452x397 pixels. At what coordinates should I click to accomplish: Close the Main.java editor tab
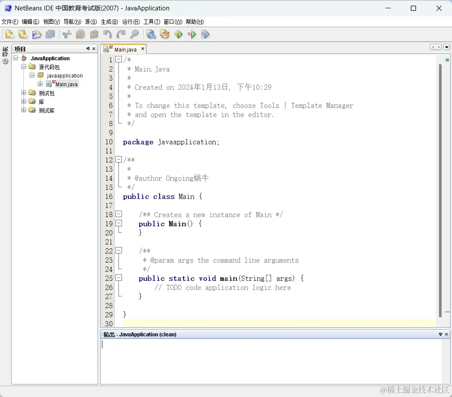(143, 49)
